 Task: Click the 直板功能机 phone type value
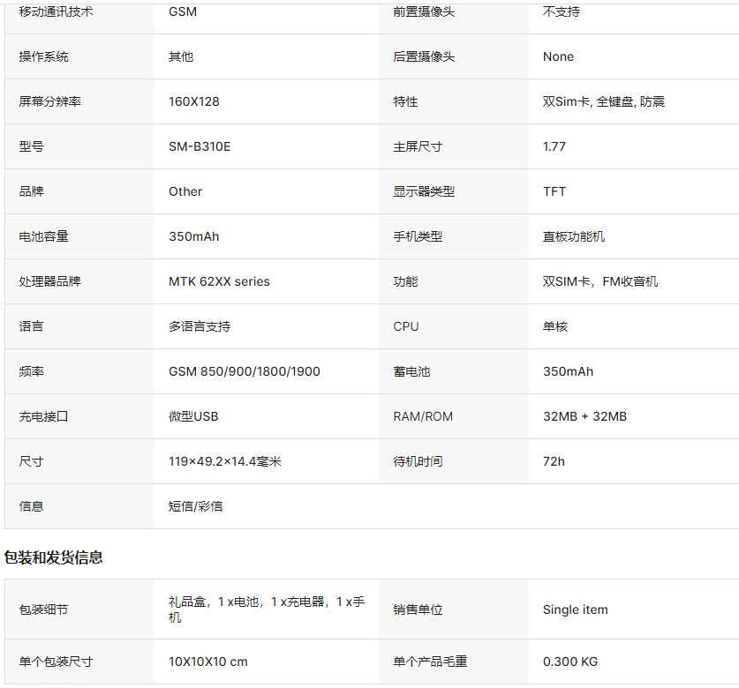[574, 236]
